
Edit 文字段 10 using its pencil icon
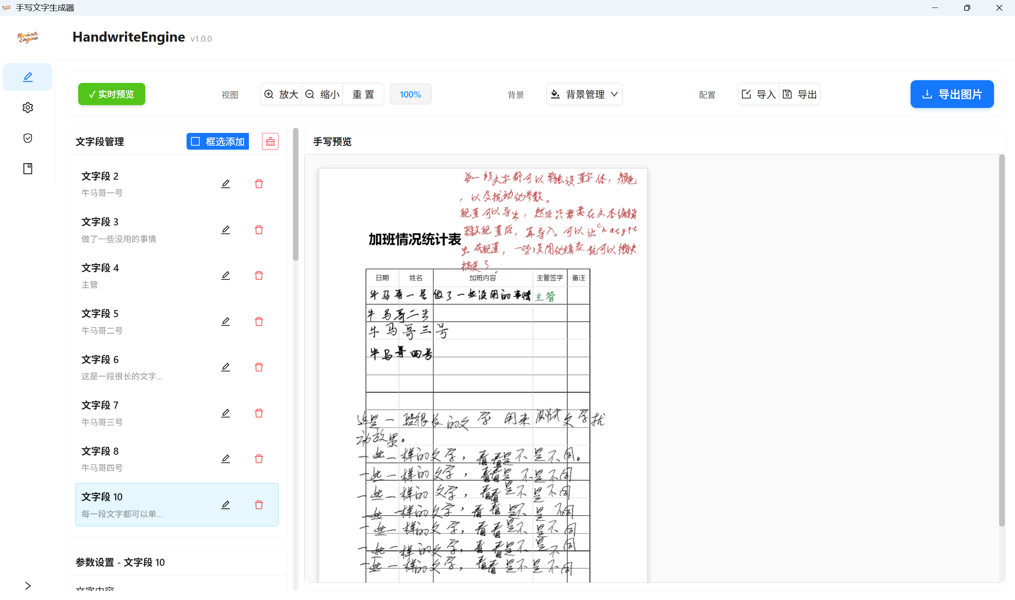(x=225, y=505)
